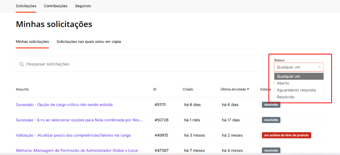
Task: Click ID cell #50726
Action: pos(161,120)
